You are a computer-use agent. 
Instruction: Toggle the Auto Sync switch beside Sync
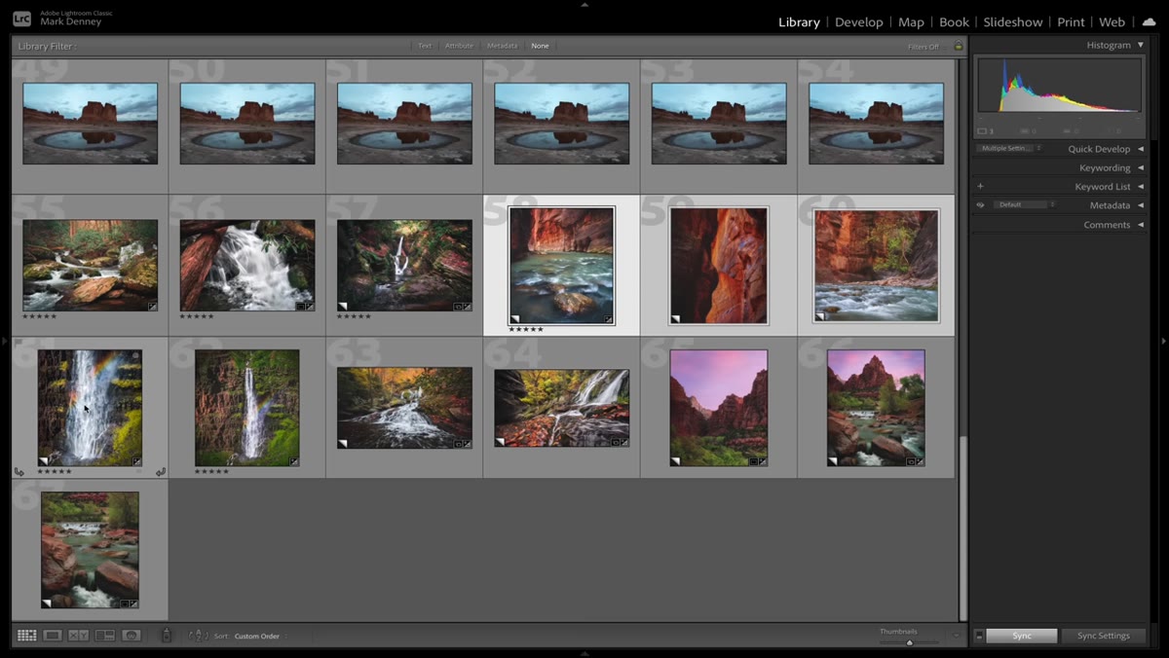pos(979,636)
